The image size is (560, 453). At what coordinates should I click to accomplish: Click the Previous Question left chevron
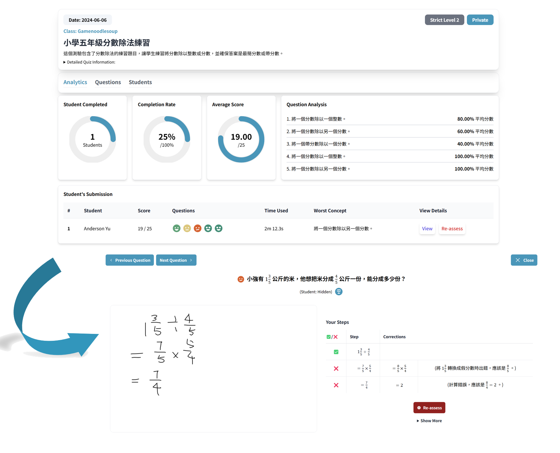click(111, 260)
